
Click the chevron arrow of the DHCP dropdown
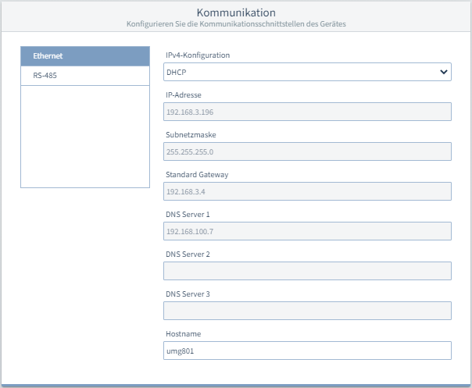pos(443,72)
